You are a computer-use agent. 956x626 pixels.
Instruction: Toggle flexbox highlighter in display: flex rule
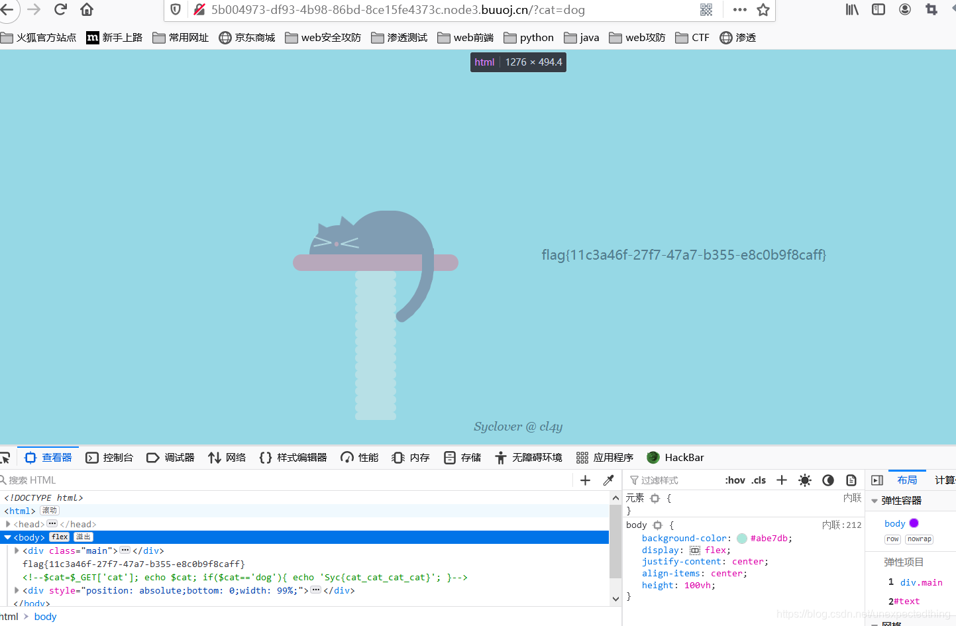695,550
